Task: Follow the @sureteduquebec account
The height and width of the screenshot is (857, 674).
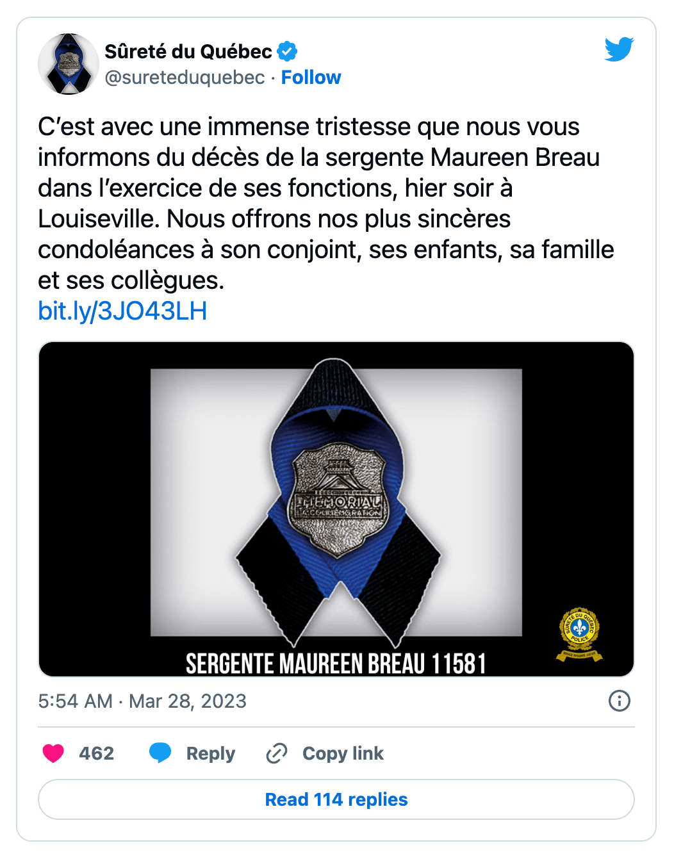Action: [x=311, y=78]
